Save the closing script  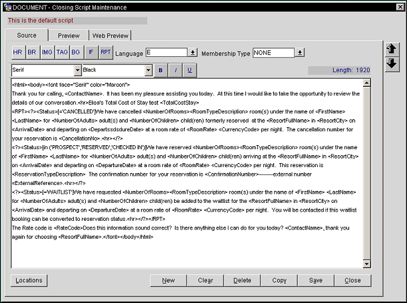click(316, 280)
